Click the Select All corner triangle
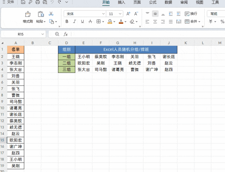Image resolution: width=225 pixels, height=172 pixels. [x=2, y=43]
